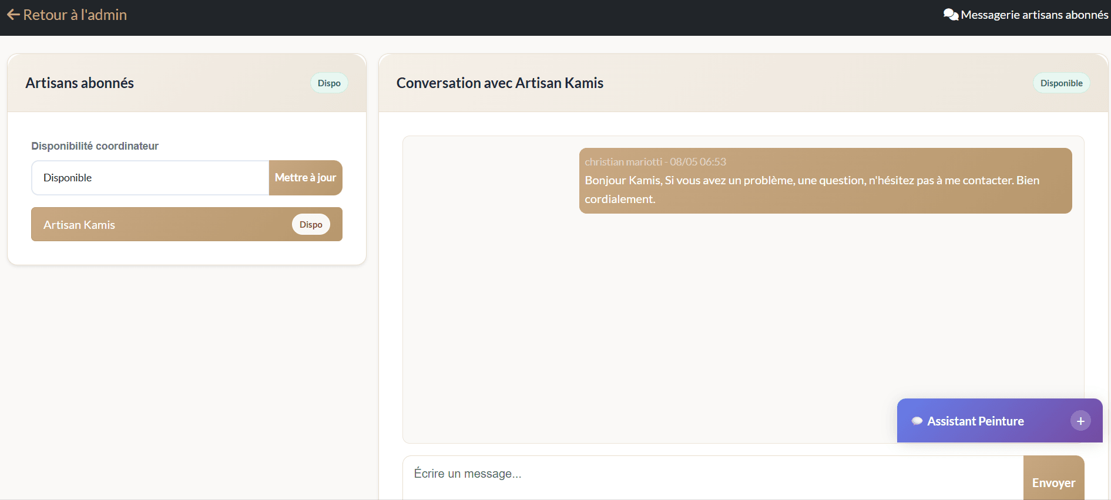
Task: Click the Envoyer button
Action: pyautogui.click(x=1053, y=478)
